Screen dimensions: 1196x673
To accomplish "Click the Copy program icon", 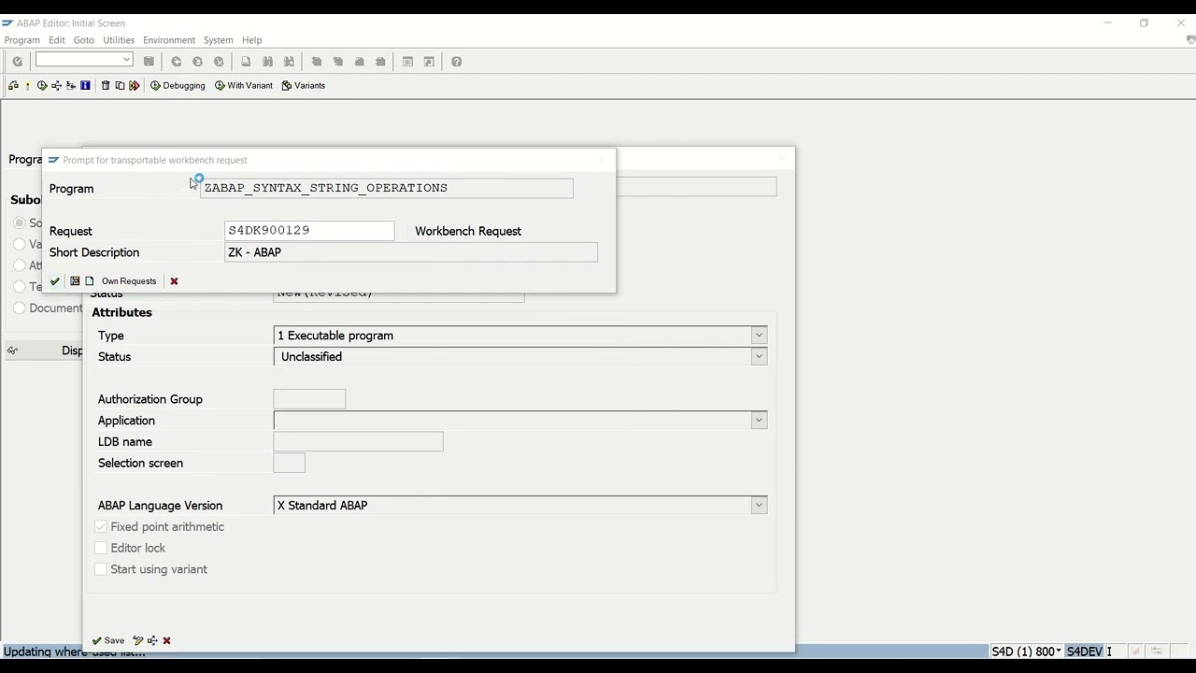I will [x=120, y=85].
